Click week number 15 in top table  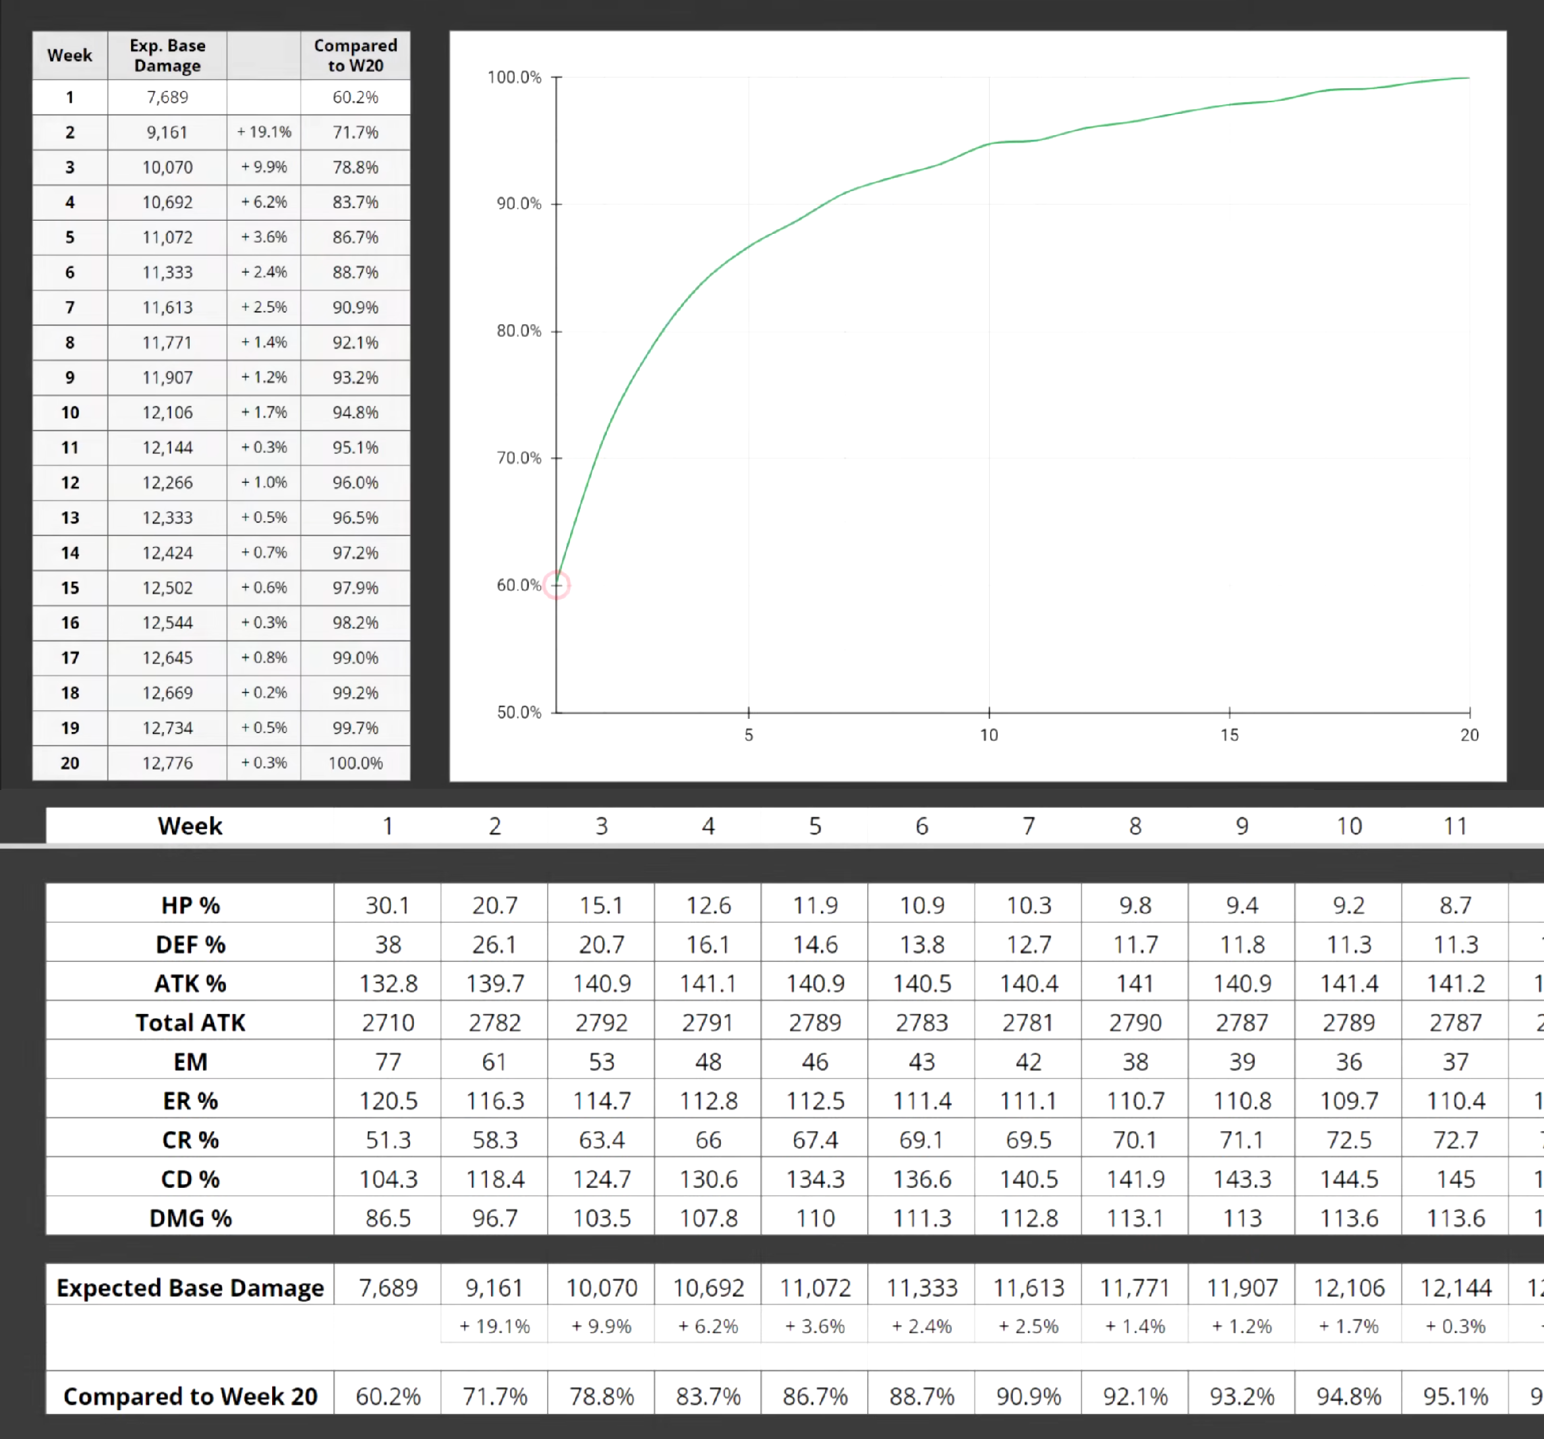pyautogui.click(x=70, y=588)
